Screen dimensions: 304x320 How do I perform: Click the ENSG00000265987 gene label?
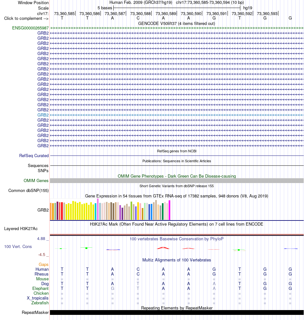click(30, 28)
